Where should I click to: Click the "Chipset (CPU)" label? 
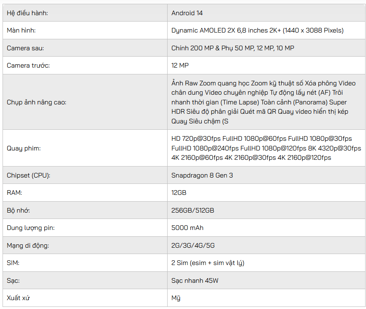pyautogui.click(x=28, y=175)
